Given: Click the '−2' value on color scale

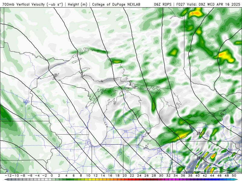Looking at the screenshot, I should coord(44,176).
